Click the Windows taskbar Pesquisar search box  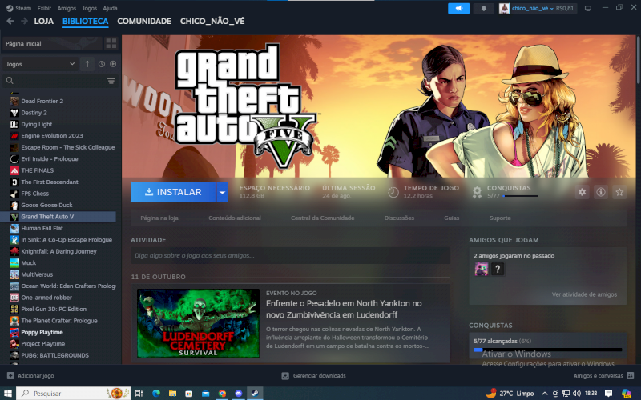tap(74, 393)
